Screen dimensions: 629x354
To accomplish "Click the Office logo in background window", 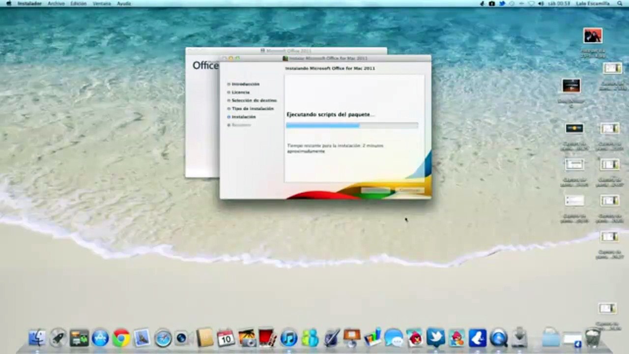I will click(x=205, y=65).
